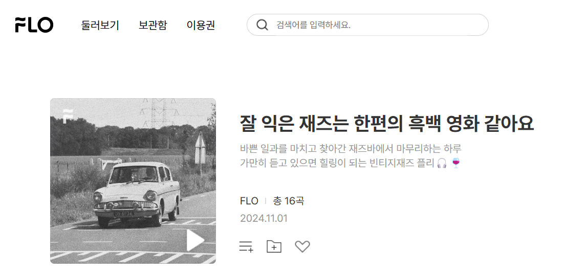The width and height of the screenshot is (564, 277).
Task: Open the 이용권 menu
Action: (x=201, y=25)
